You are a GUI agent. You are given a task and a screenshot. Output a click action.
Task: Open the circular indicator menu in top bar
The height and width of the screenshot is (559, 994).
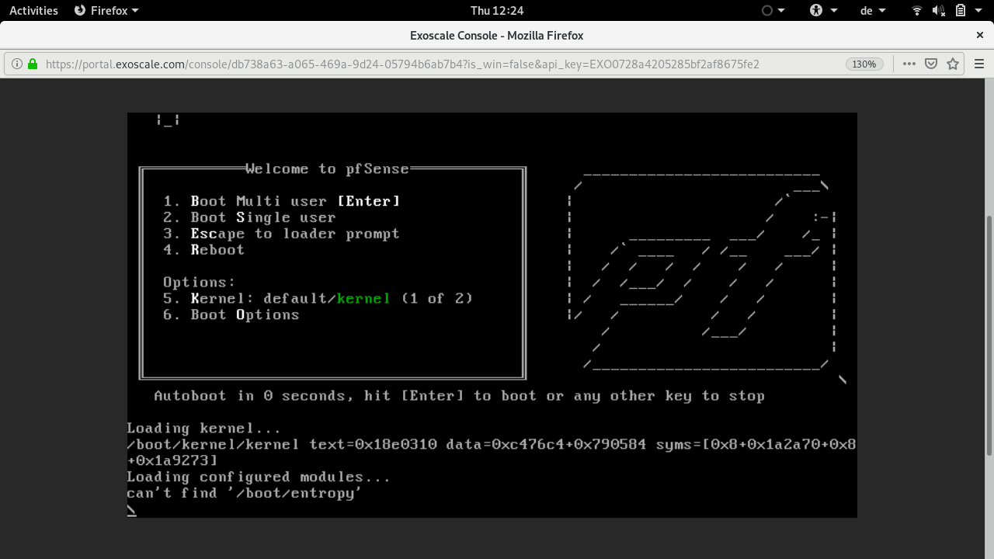773,11
